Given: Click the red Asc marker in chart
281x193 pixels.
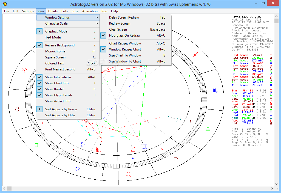Looking at the screenshot, I should (x=99, y=150).
